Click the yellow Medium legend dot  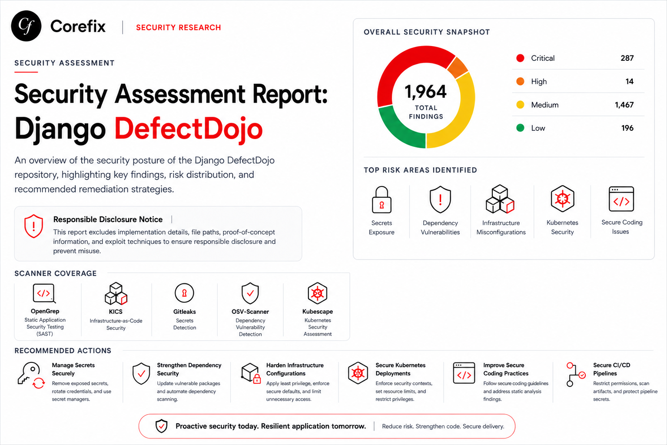click(x=520, y=105)
